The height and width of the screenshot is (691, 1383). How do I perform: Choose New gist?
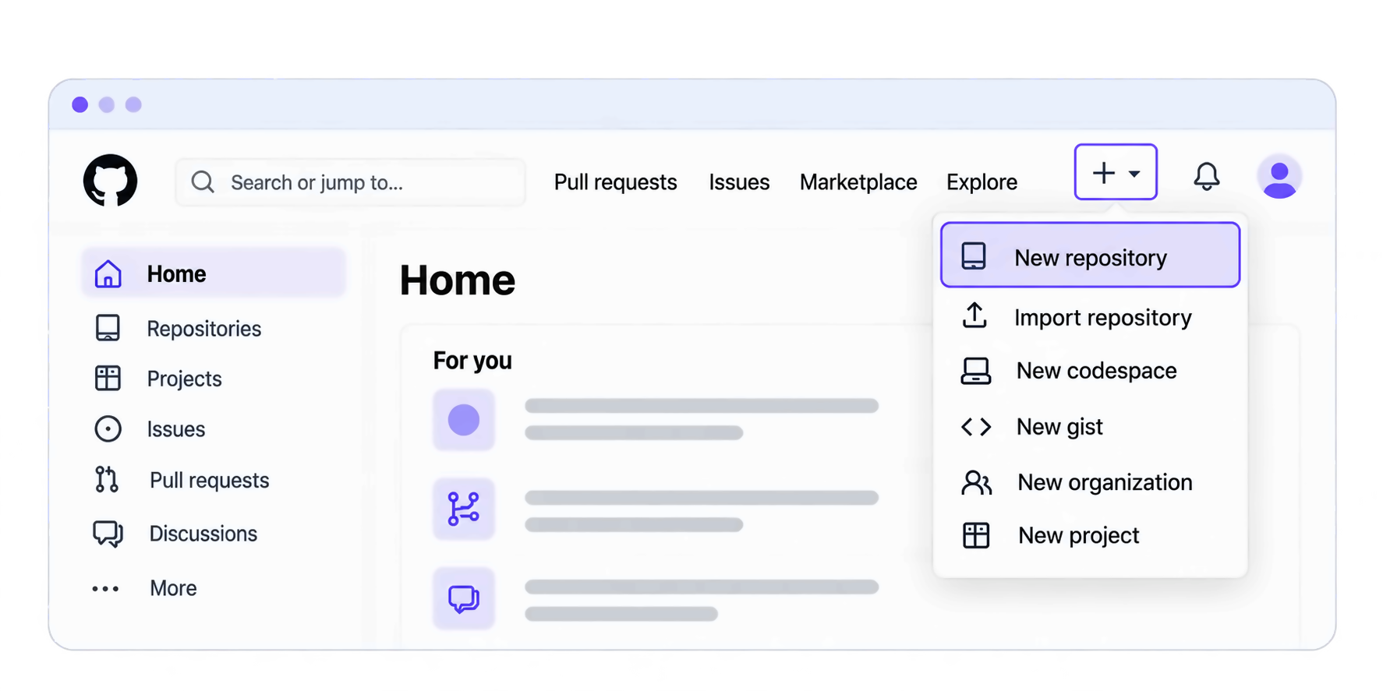(x=1090, y=427)
